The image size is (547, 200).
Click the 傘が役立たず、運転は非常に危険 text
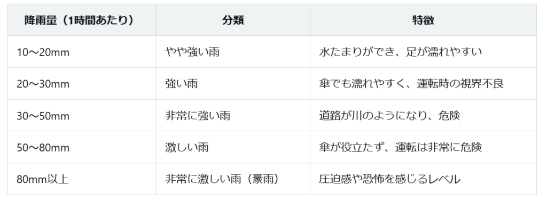400,147
